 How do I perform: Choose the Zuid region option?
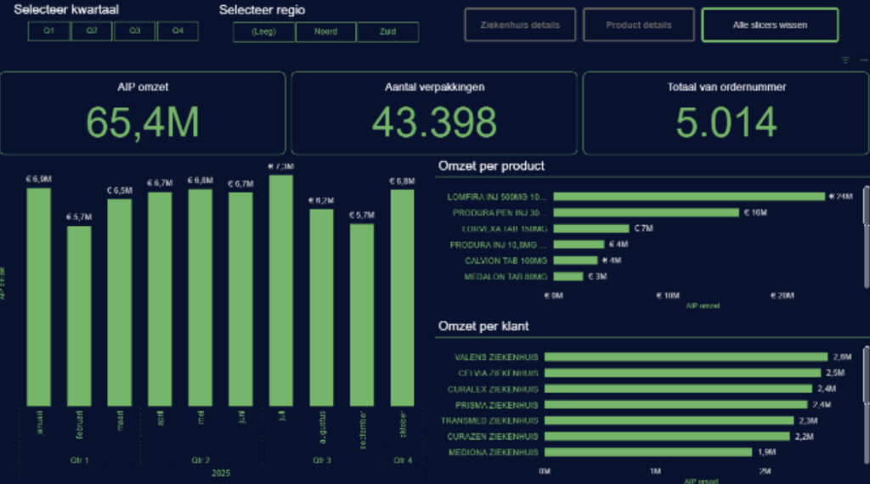(x=387, y=32)
